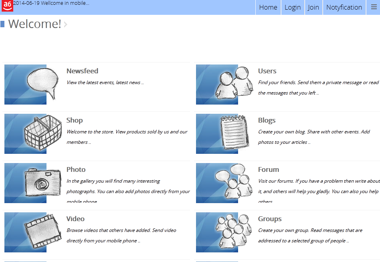380x262 pixels.
Task: Open the hamburger menu
Action: 374,7
